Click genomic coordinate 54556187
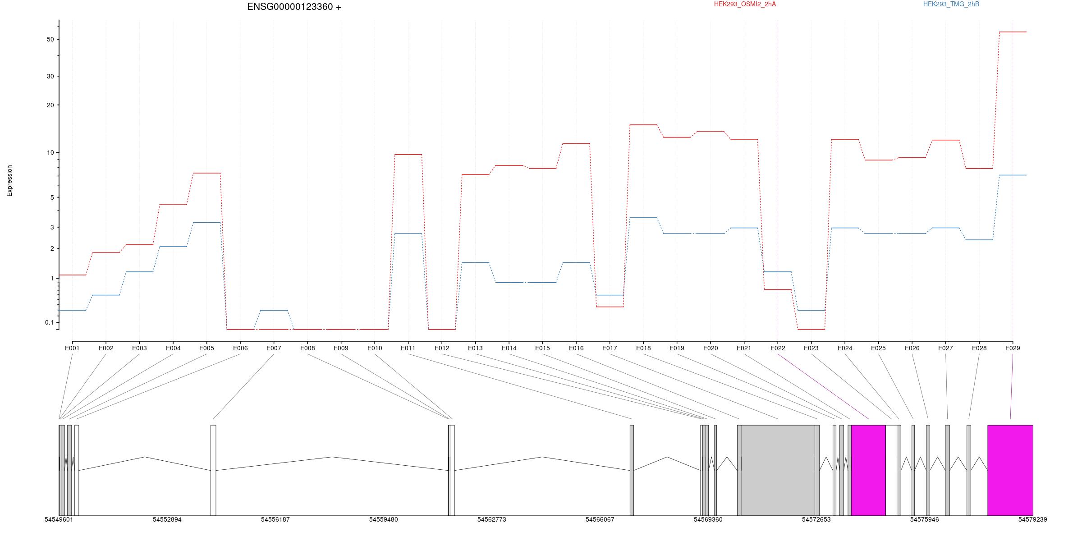The width and height of the screenshot is (1082, 541). pyautogui.click(x=275, y=519)
